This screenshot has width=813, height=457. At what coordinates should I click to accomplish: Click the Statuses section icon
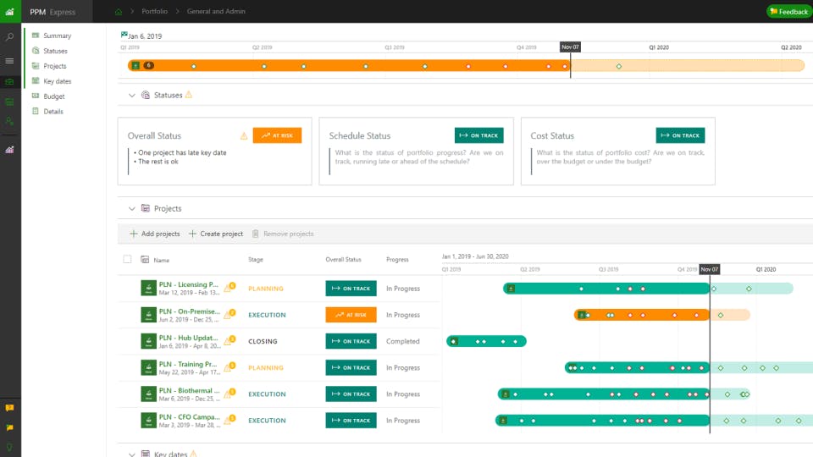pyautogui.click(x=146, y=95)
